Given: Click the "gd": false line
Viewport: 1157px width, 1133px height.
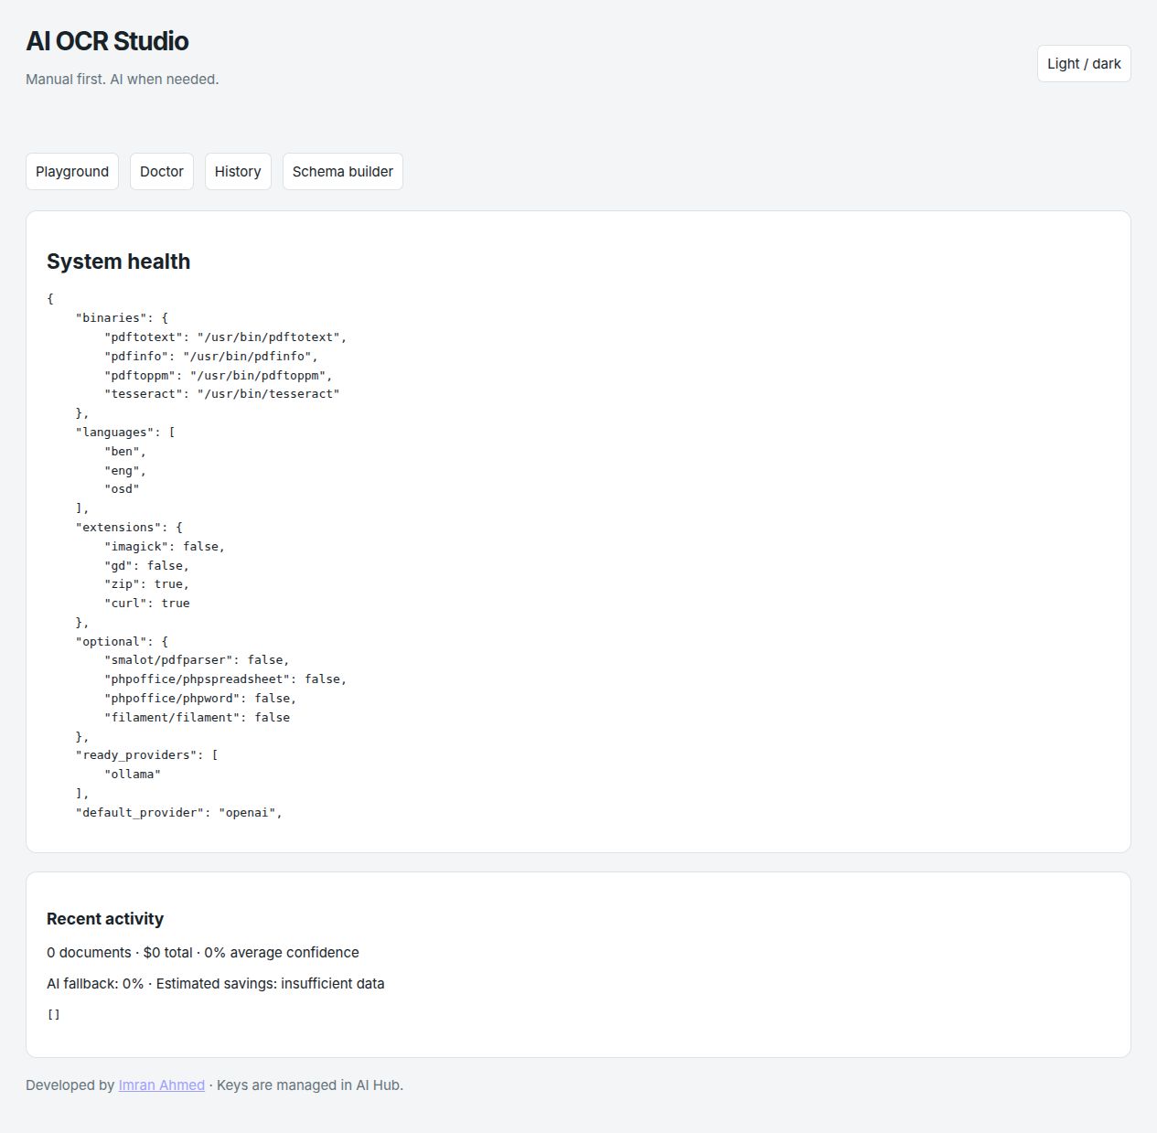Looking at the screenshot, I should (x=146, y=566).
